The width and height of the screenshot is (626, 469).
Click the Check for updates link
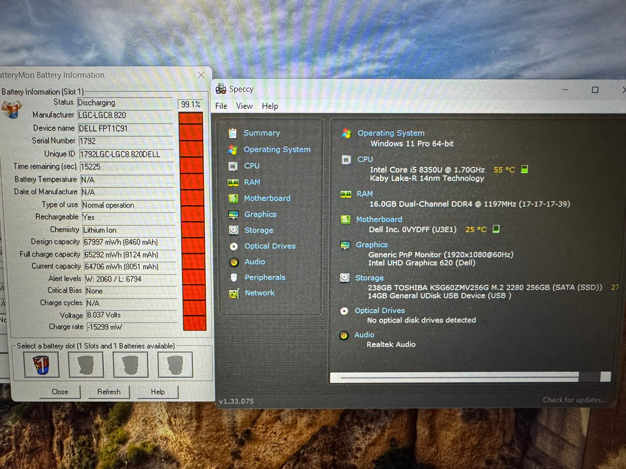574,400
